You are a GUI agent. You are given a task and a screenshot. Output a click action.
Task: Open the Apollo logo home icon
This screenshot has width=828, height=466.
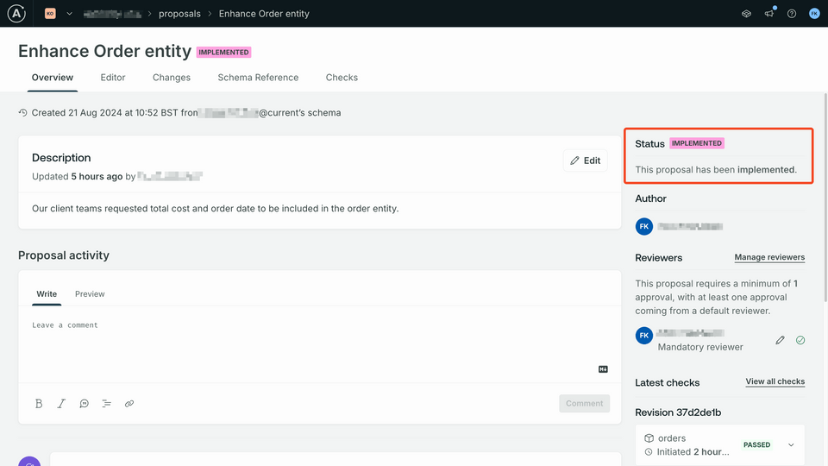(x=16, y=13)
